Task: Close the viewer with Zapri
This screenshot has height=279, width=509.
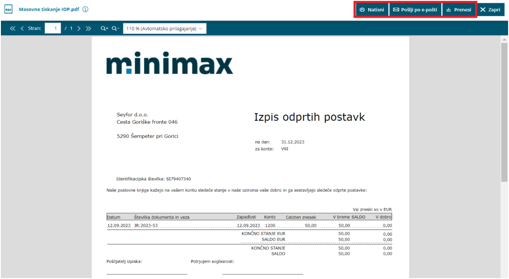Action: [x=490, y=10]
